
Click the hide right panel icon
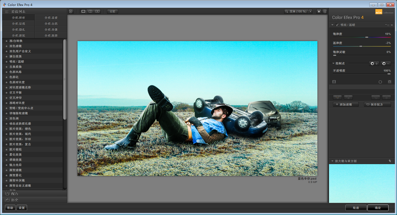[325, 11]
